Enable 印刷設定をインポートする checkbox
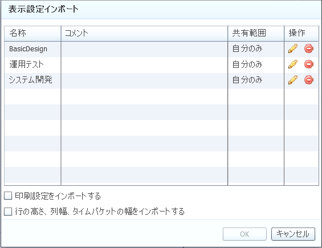This screenshot has height=248, width=322. click(8, 196)
